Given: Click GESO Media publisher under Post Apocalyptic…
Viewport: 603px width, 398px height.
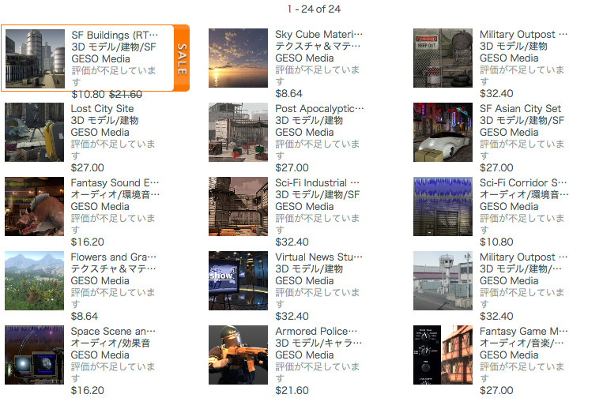Looking at the screenshot, I should [304, 132].
